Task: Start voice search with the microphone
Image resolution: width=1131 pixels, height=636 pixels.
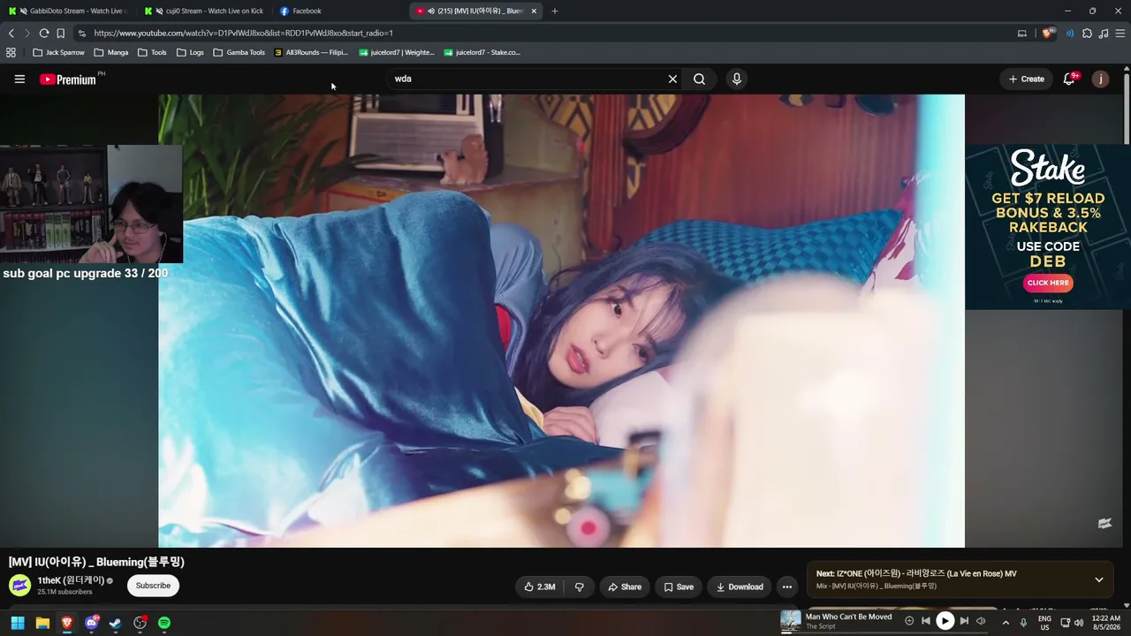Action: point(737,79)
